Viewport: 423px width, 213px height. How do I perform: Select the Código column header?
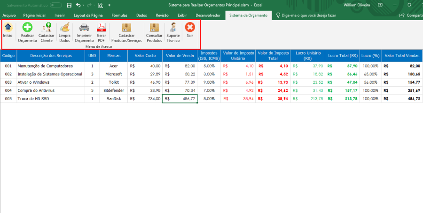click(8, 56)
